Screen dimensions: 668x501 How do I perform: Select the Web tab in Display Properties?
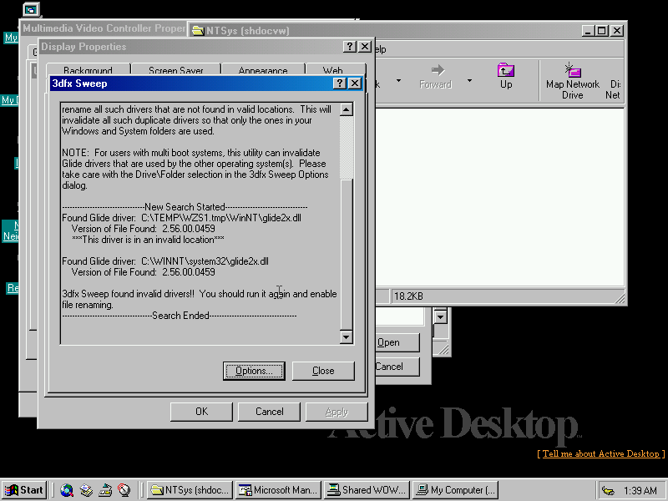coord(332,71)
